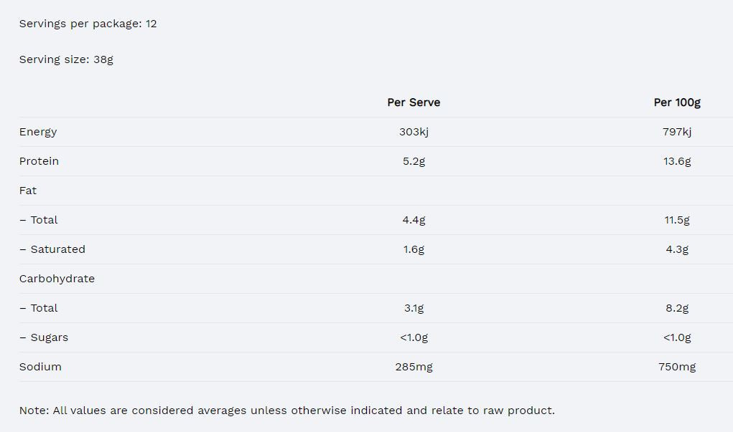Click the 303kj energy per serve value
733x432 pixels.
click(x=414, y=132)
